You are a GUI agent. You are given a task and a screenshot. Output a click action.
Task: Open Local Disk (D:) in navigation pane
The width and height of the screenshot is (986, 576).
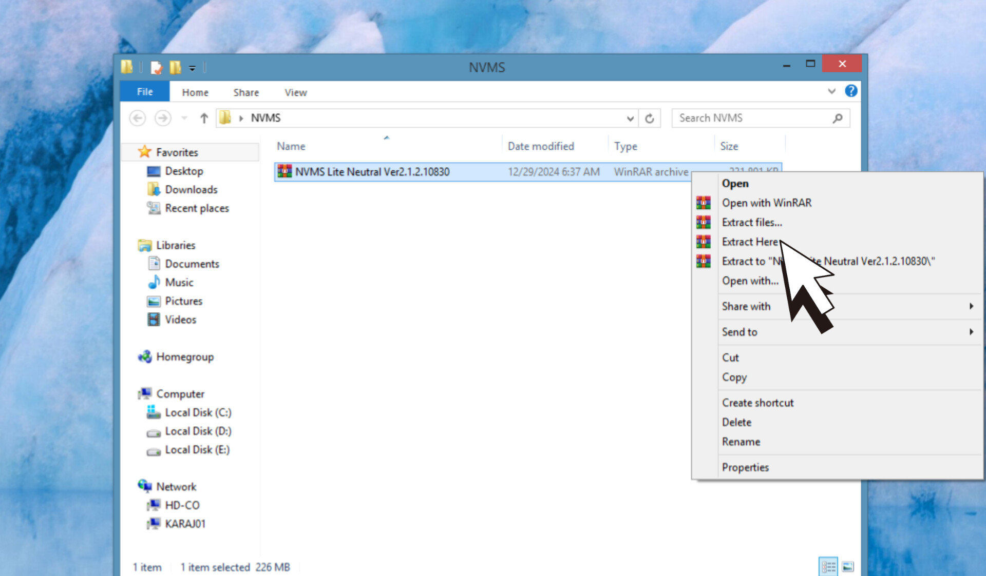[198, 431]
